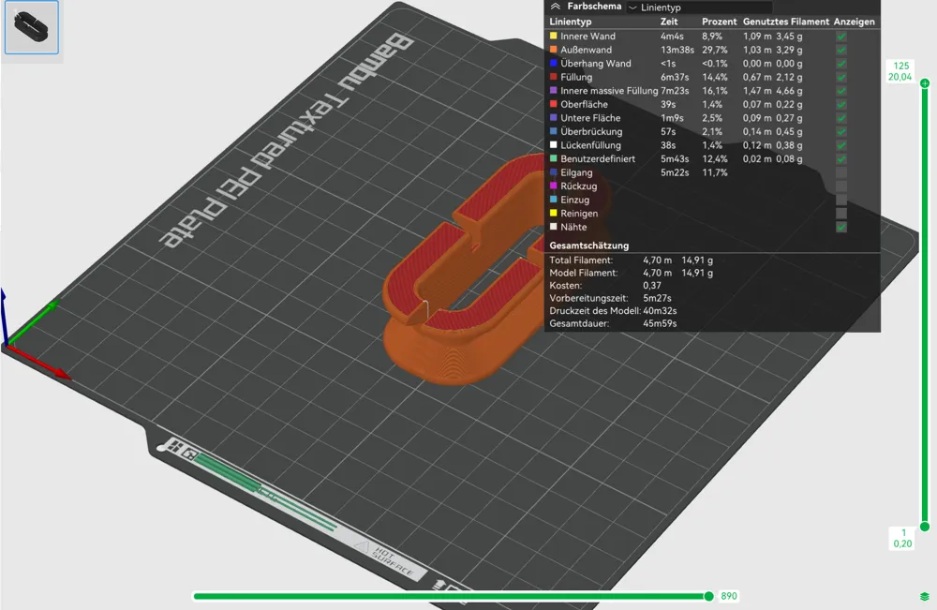Uncheck the Anzeigen checkbox for Innere Wand

click(x=841, y=37)
